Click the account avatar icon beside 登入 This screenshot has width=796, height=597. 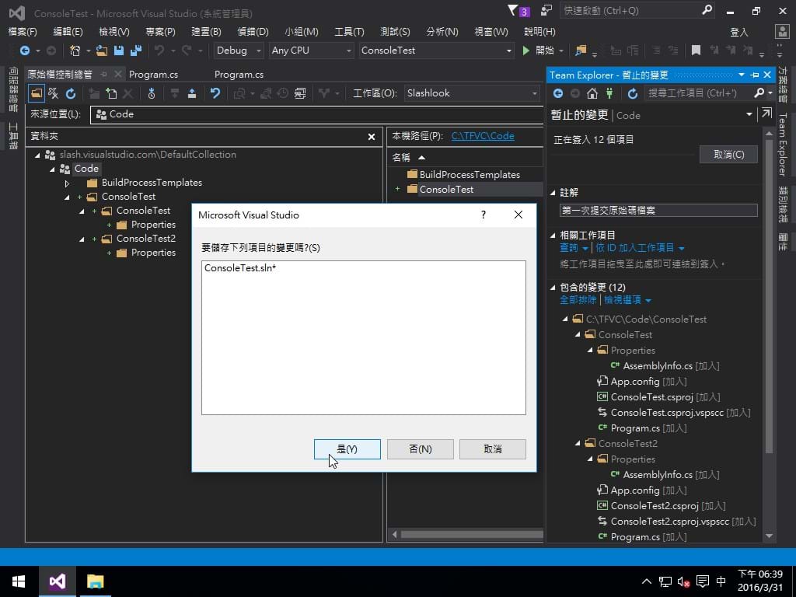pos(782,32)
